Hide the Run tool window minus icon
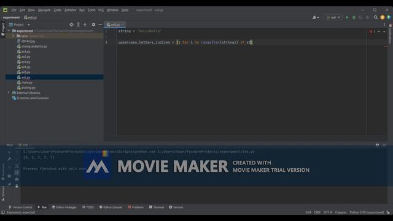Viewport: 393px width, 221px height. coord(384,145)
